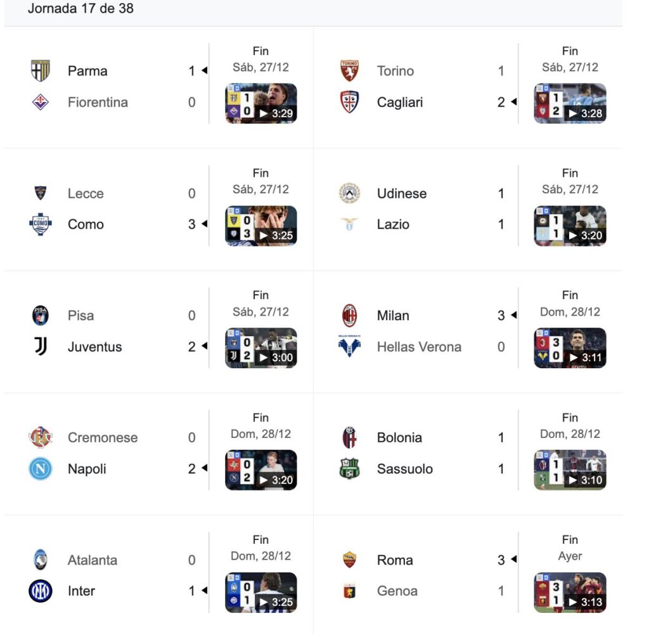The width and height of the screenshot is (649, 635).
Task: Play Torino vs Cagliari highlights video
Action: click(570, 103)
